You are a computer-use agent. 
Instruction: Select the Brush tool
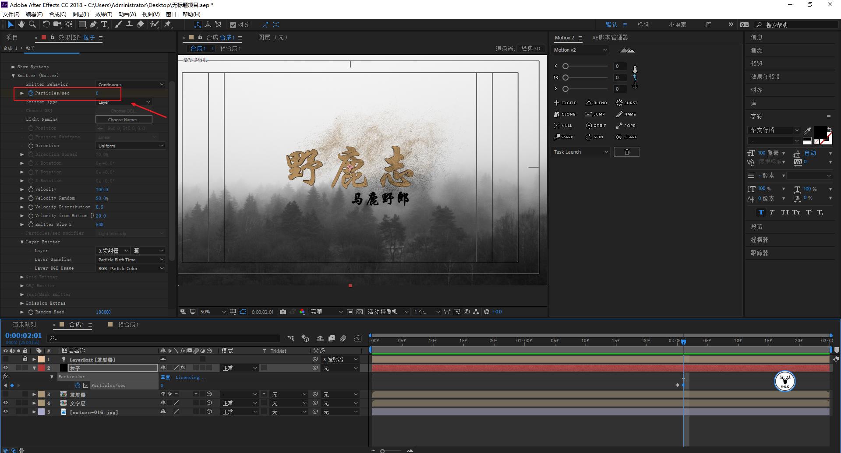click(x=118, y=25)
